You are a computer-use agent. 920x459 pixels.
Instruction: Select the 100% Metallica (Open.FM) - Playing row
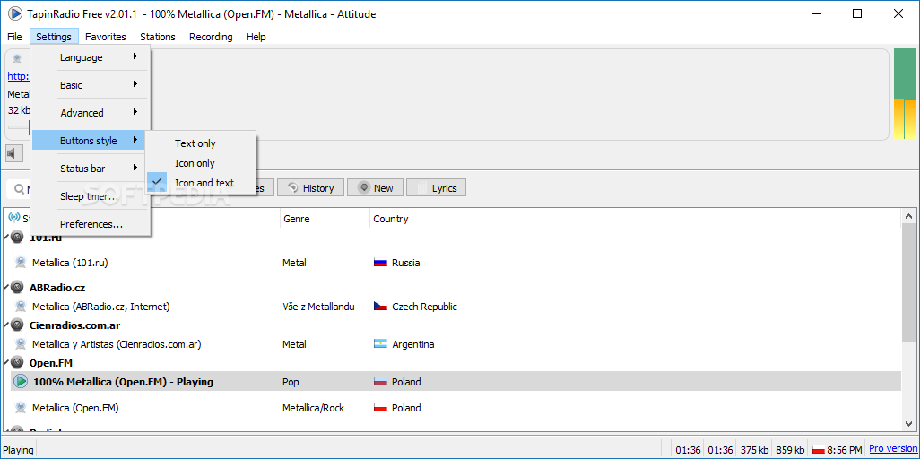point(456,382)
